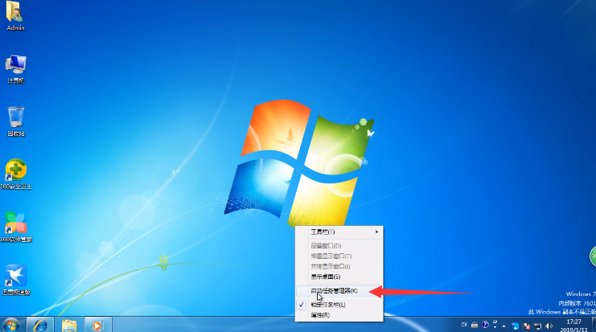Click the green floating ball at the right edge
596x332 pixels.
[593, 256]
